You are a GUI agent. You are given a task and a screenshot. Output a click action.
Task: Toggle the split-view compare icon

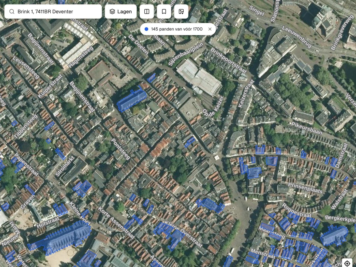[x=147, y=11]
